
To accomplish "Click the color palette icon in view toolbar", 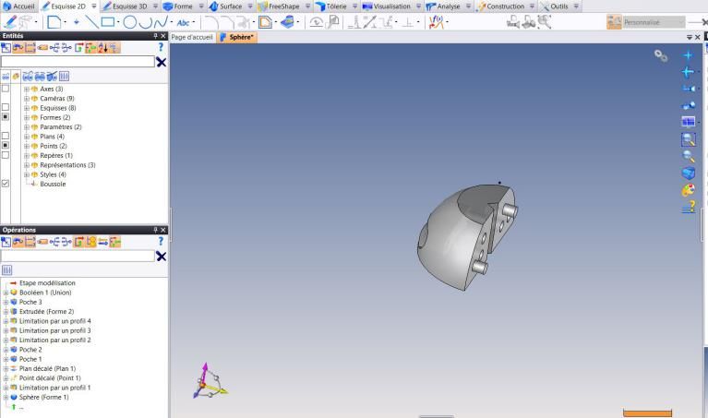I will click(x=687, y=191).
